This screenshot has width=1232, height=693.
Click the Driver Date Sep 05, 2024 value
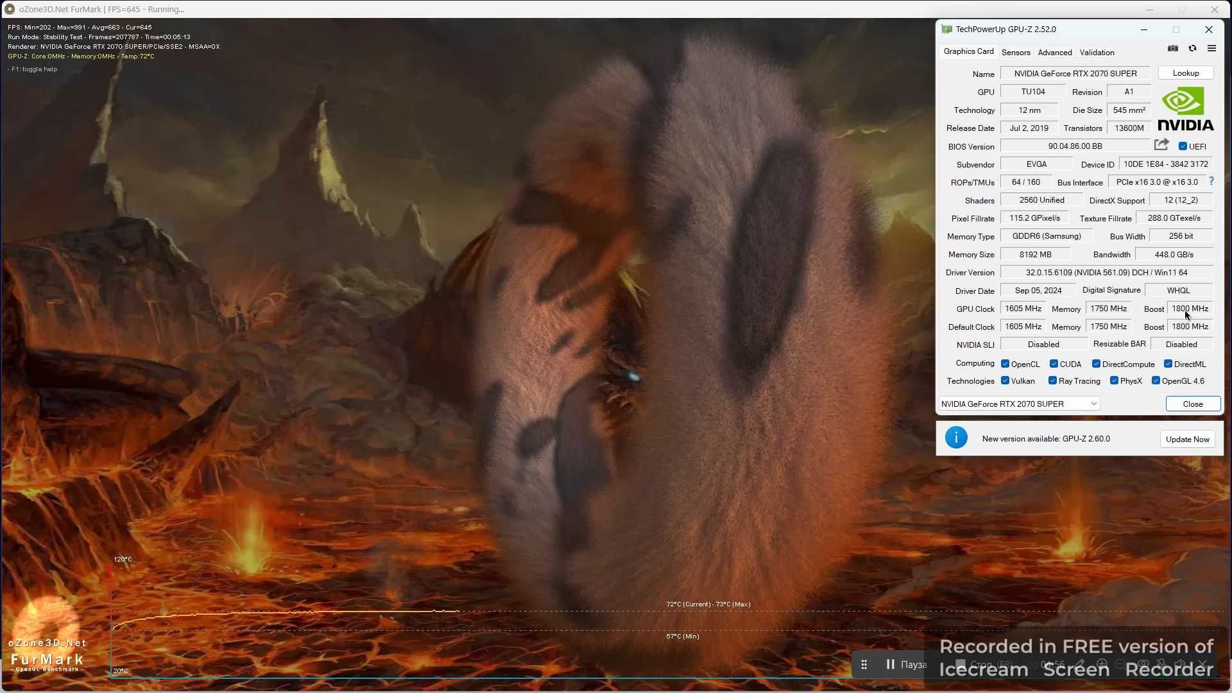point(1038,291)
